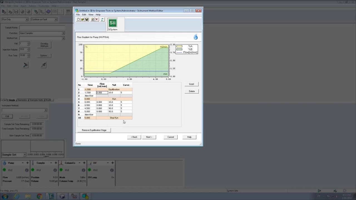Click the right syringe icon in Run Samples window
The image size is (356, 200).
click(43, 65)
